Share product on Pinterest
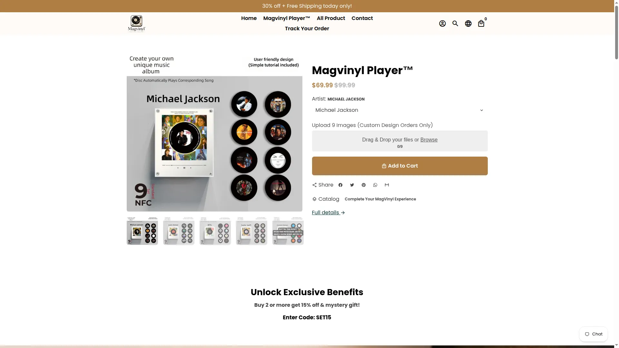Screen dimensions: 619x348 [364, 185]
